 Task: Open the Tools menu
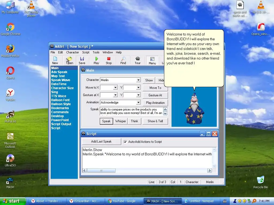96,52
